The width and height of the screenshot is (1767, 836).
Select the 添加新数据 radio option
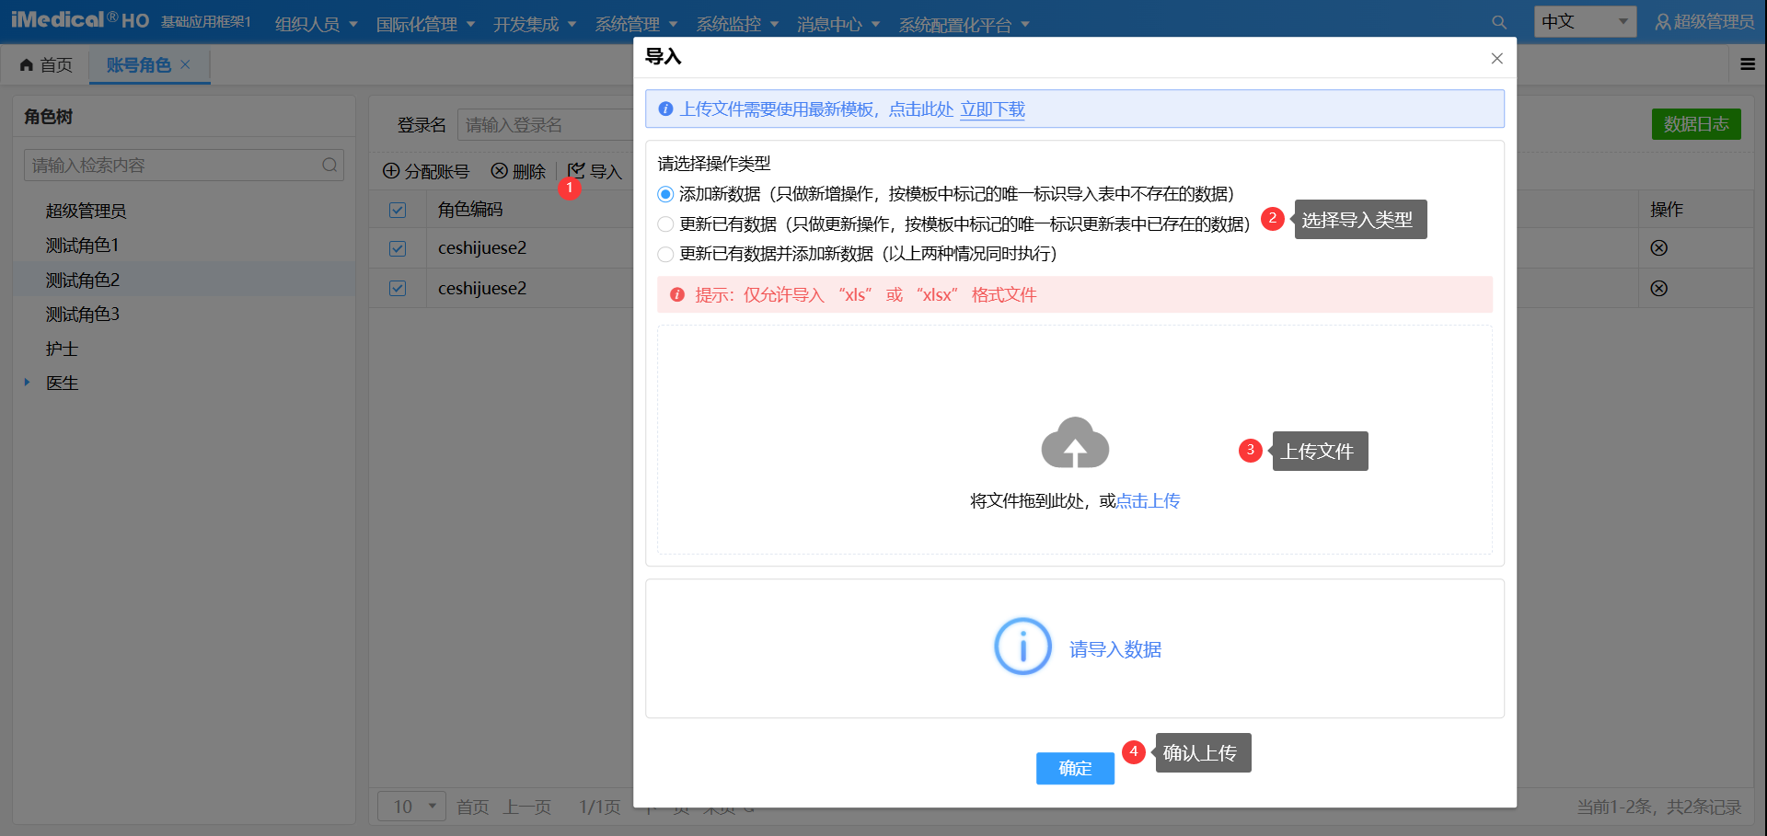665,194
